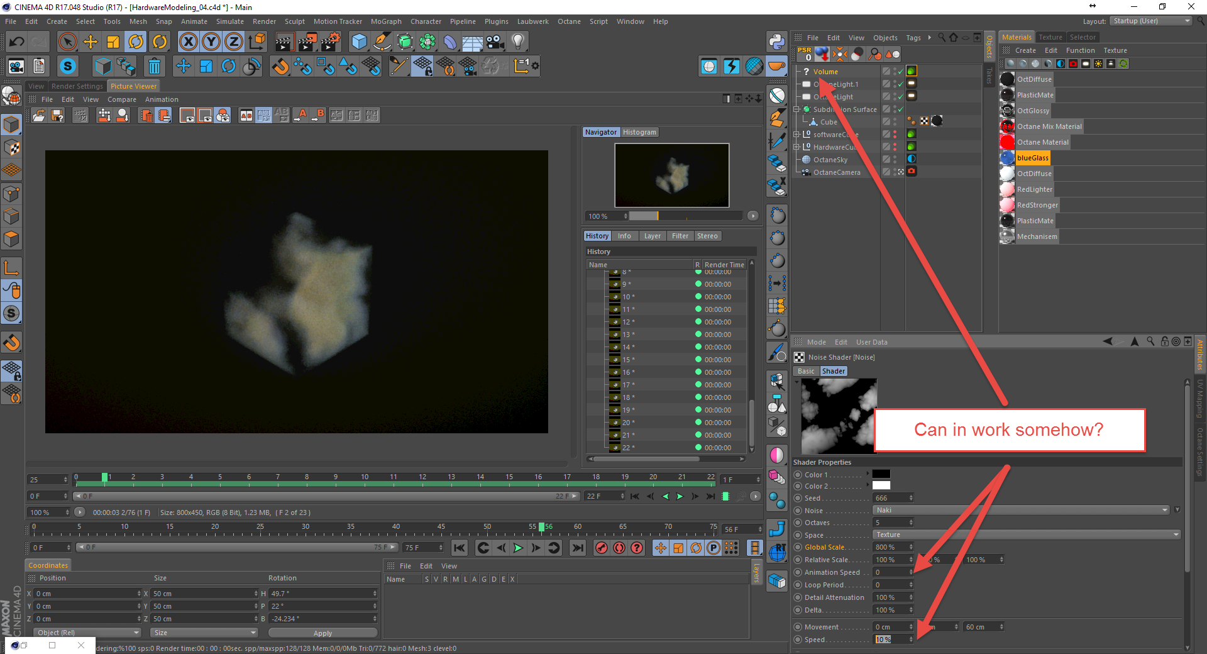Select the Live Selection tool

pyautogui.click(x=67, y=42)
